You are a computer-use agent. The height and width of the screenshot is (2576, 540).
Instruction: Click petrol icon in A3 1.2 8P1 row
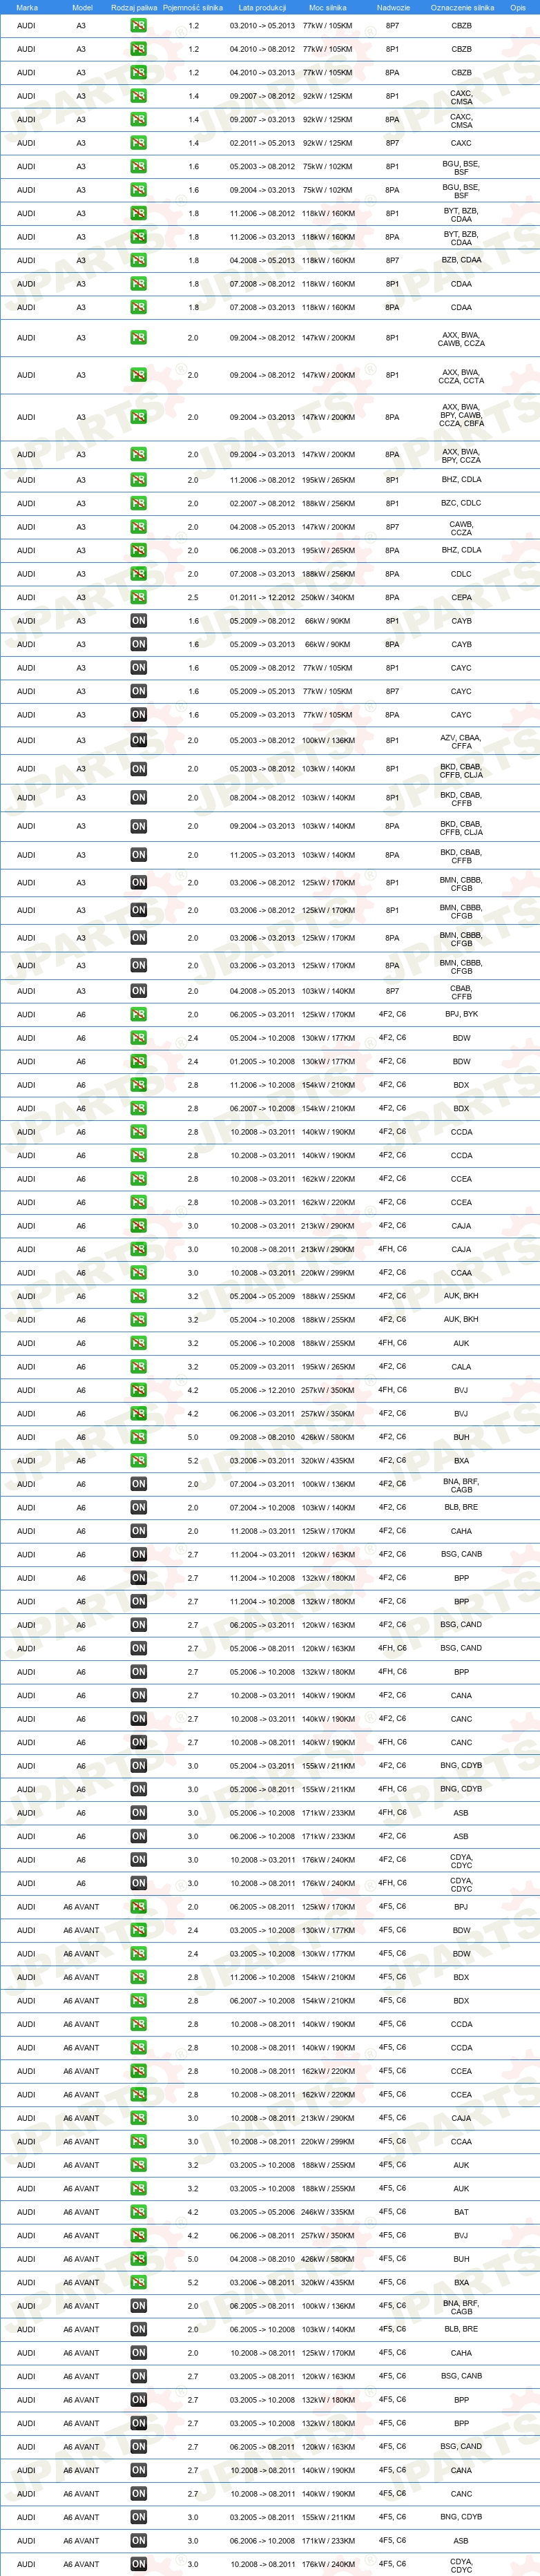click(x=138, y=49)
